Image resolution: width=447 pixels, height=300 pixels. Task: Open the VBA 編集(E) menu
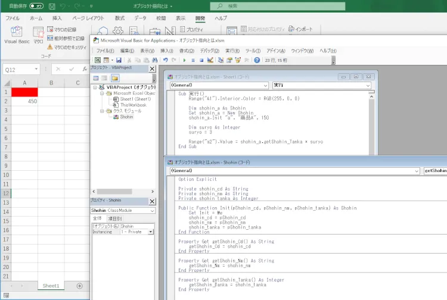coord(127,51)
